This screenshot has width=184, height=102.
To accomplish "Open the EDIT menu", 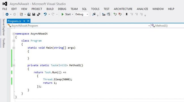I will click(x=14, y=9).
